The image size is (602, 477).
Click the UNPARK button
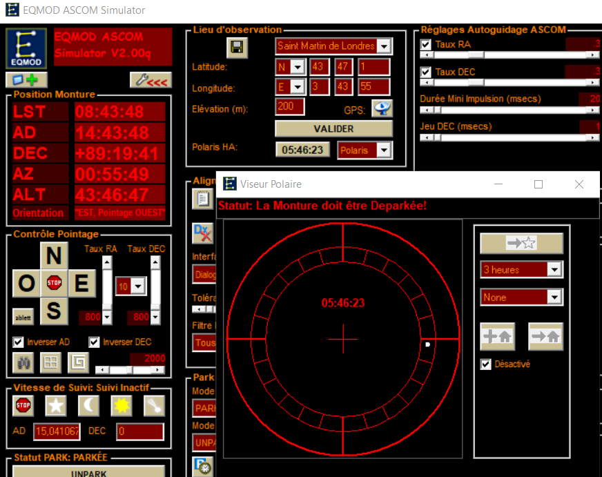coord(88,472)
